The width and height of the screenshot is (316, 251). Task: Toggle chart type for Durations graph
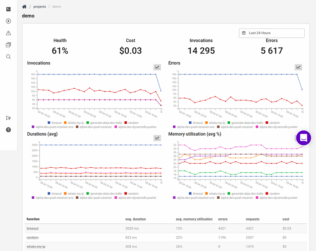(x=157, y=138)
